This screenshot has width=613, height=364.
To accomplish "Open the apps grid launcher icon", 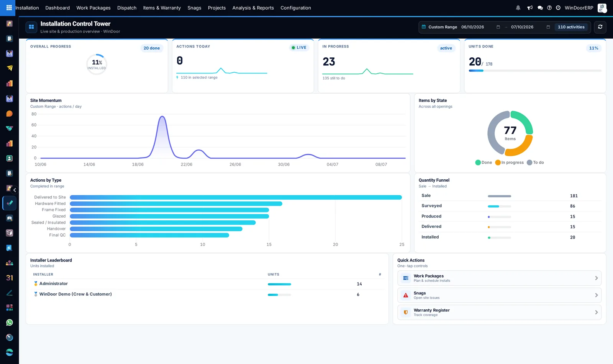I will click(9, 8).
